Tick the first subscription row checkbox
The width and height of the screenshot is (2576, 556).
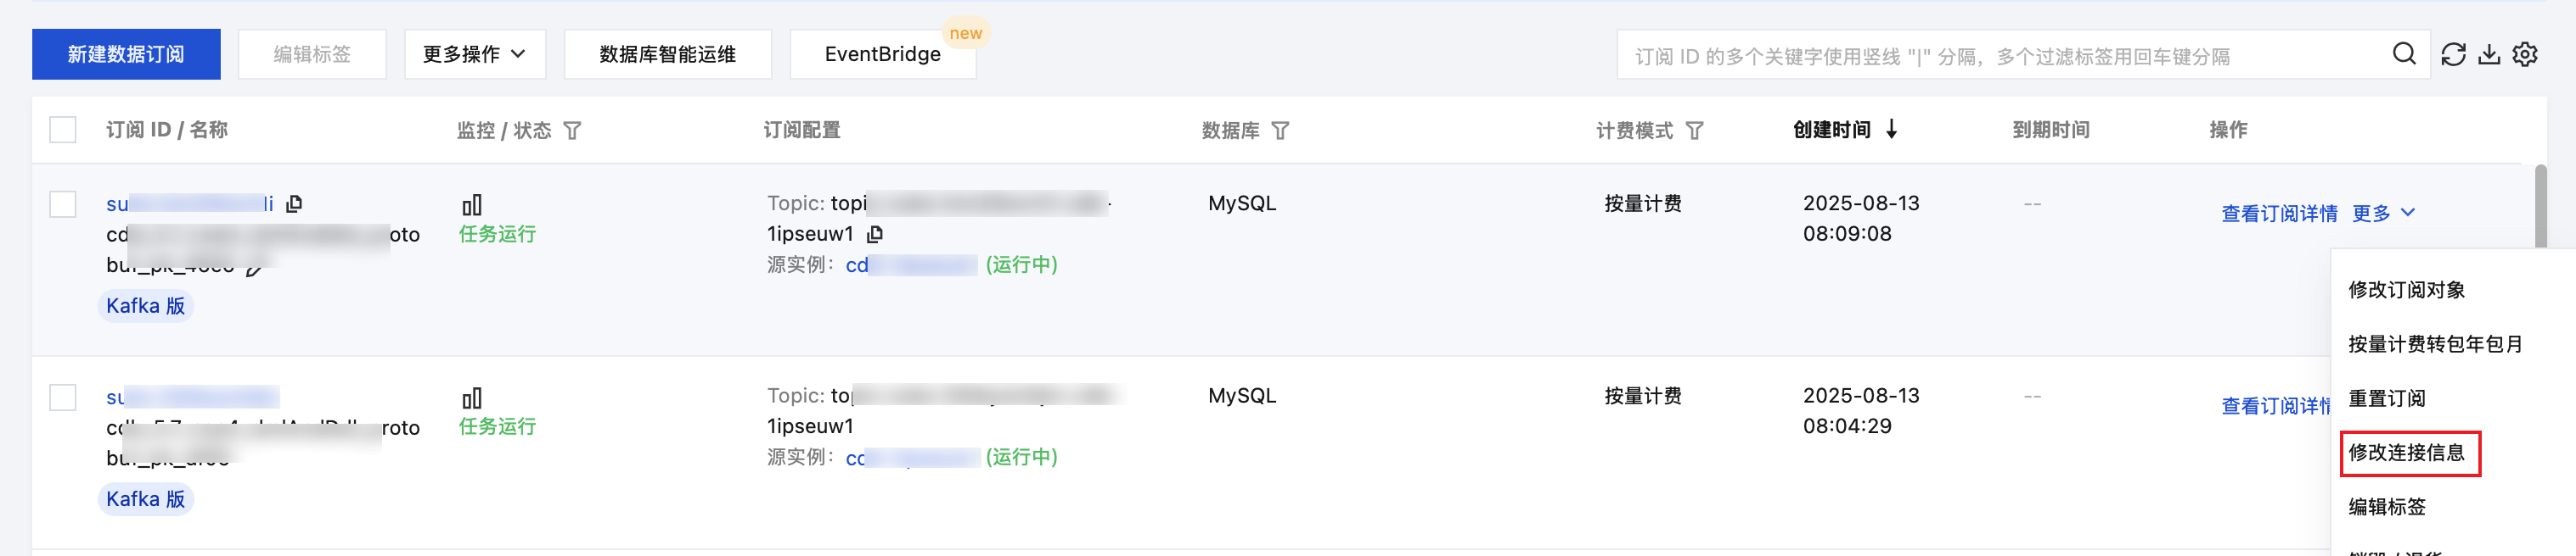[x=63, y=203]
